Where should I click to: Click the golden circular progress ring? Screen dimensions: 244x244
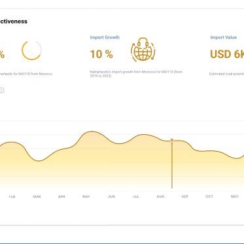click(x=31, y=50)
